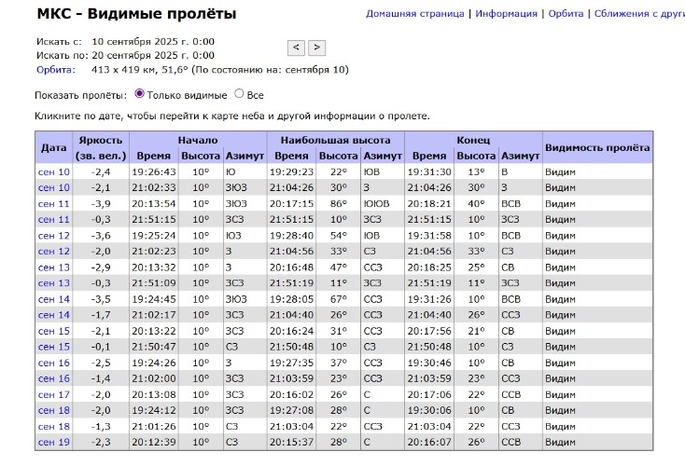The height and width of the screenshot is (466, 685).
Task: Follow the Орбита link in the top navigation
Action: pos(566,14)
